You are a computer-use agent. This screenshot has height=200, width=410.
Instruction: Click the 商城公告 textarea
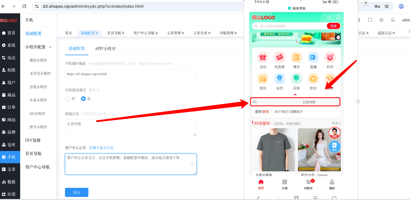click(x=131, y=128)
